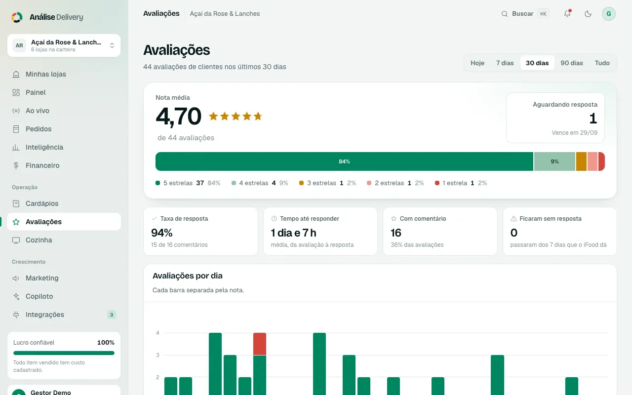Select the Hoje period filter
The height and width of the screenshot is (395, 632).
pos(477,63)
